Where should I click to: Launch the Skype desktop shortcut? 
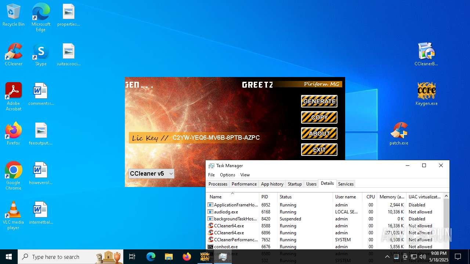click(41, 55)
